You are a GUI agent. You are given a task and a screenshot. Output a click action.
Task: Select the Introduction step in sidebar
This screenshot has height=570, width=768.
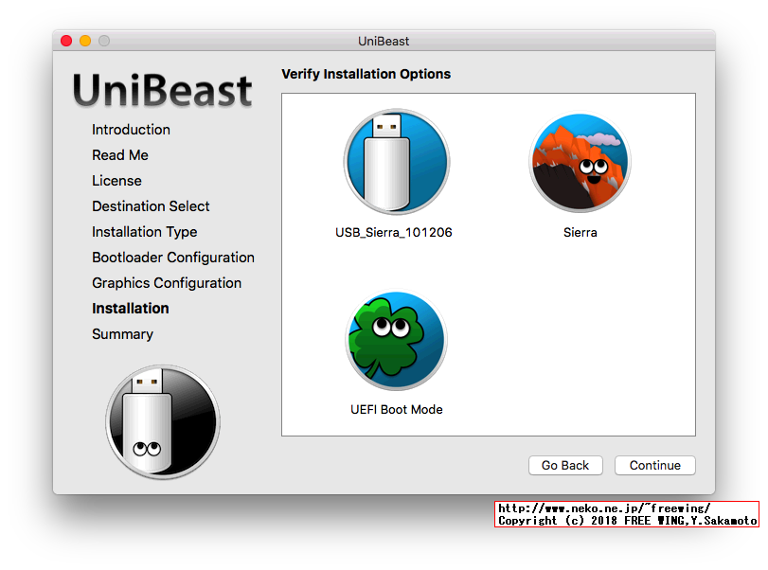tap(131, 129)
